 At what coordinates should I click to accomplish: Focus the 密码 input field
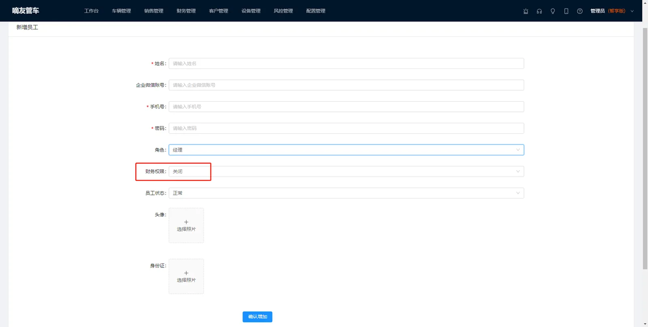(x=346, y=128)
